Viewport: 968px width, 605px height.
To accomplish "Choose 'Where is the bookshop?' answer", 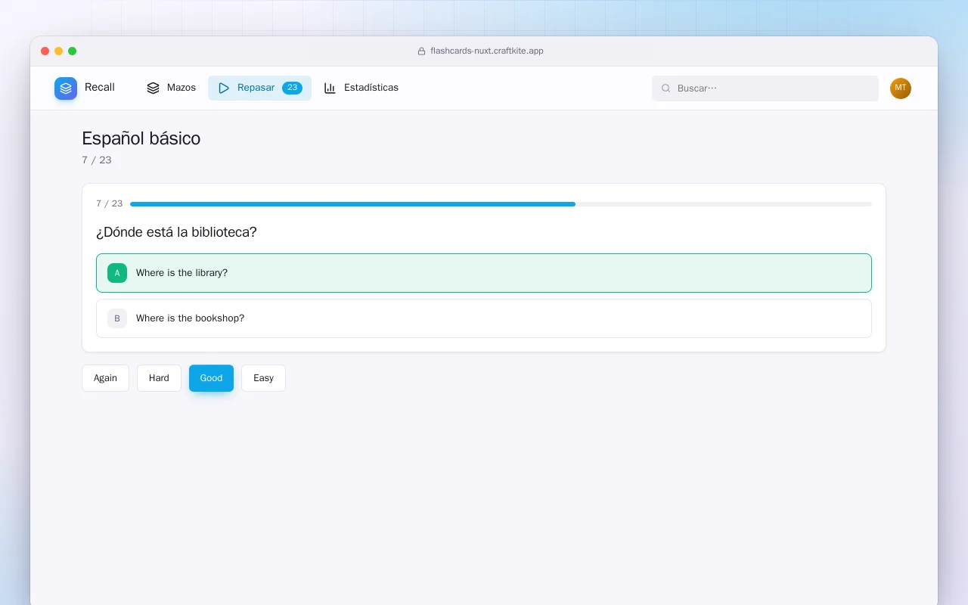I will pos(484,318).
